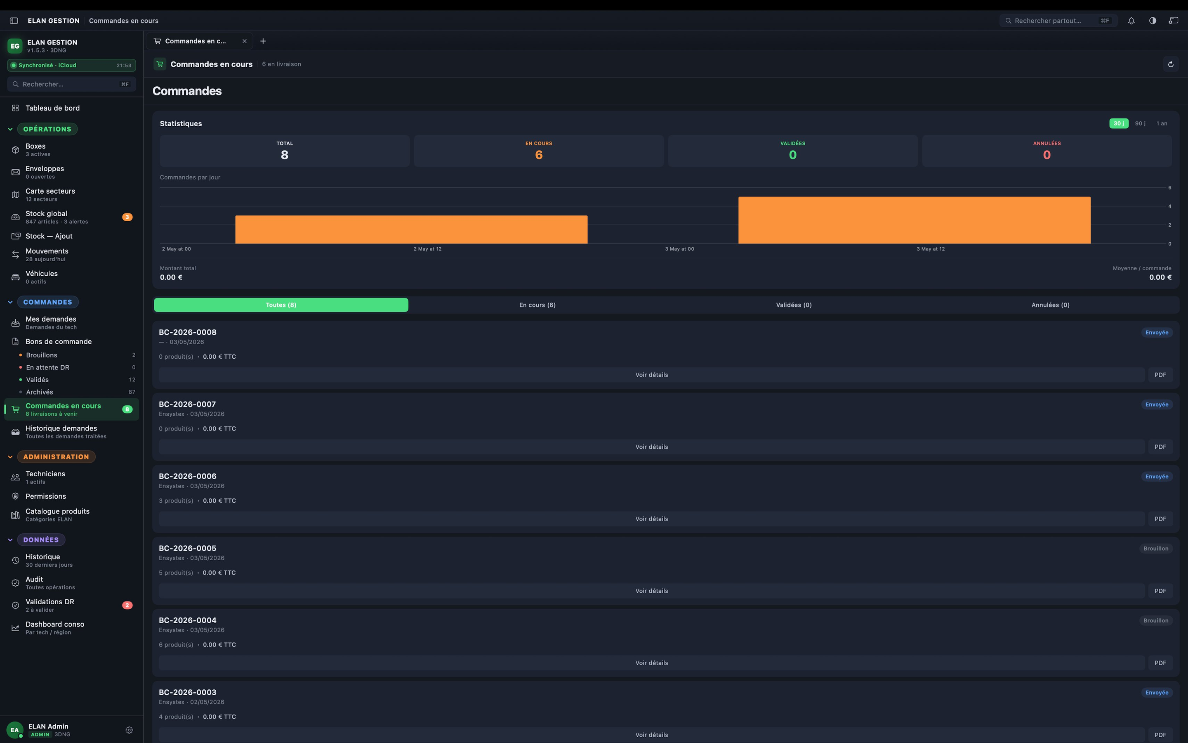Open Brouillons sub-item
The height and width of the screenshot is (743, 1188).
[x=77, y=355]
